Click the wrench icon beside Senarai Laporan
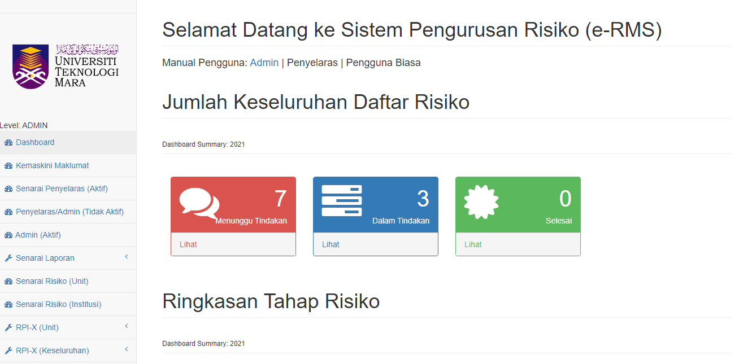 click(8, 258)
